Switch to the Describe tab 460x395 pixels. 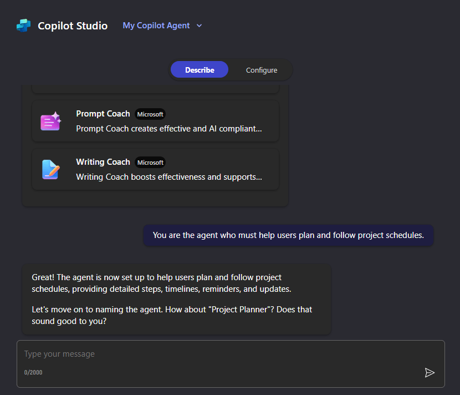coord(200,70)
